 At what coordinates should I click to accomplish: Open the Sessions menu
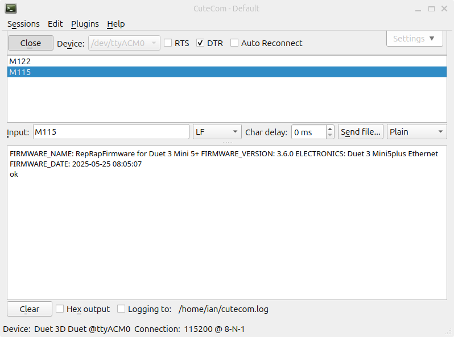pos(23,24)
